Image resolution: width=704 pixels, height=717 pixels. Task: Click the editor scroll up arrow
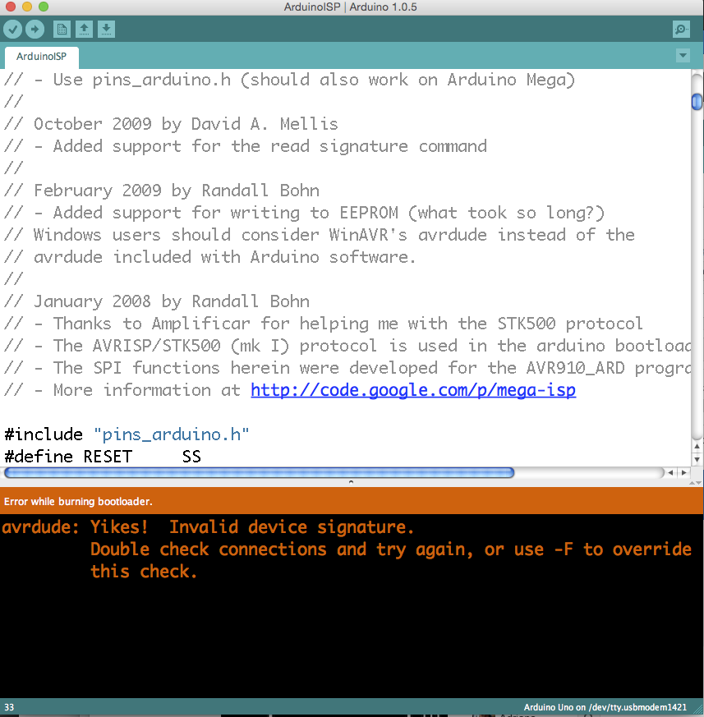697,446
